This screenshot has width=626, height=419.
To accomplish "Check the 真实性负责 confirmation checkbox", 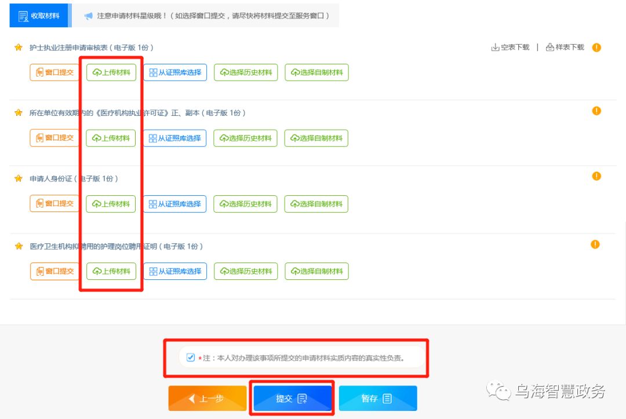I will pos(190,358).
